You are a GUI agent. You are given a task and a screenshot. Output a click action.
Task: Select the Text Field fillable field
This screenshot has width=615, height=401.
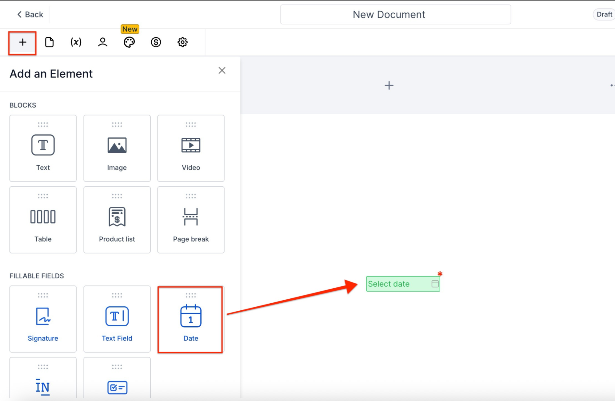[117, 319]
